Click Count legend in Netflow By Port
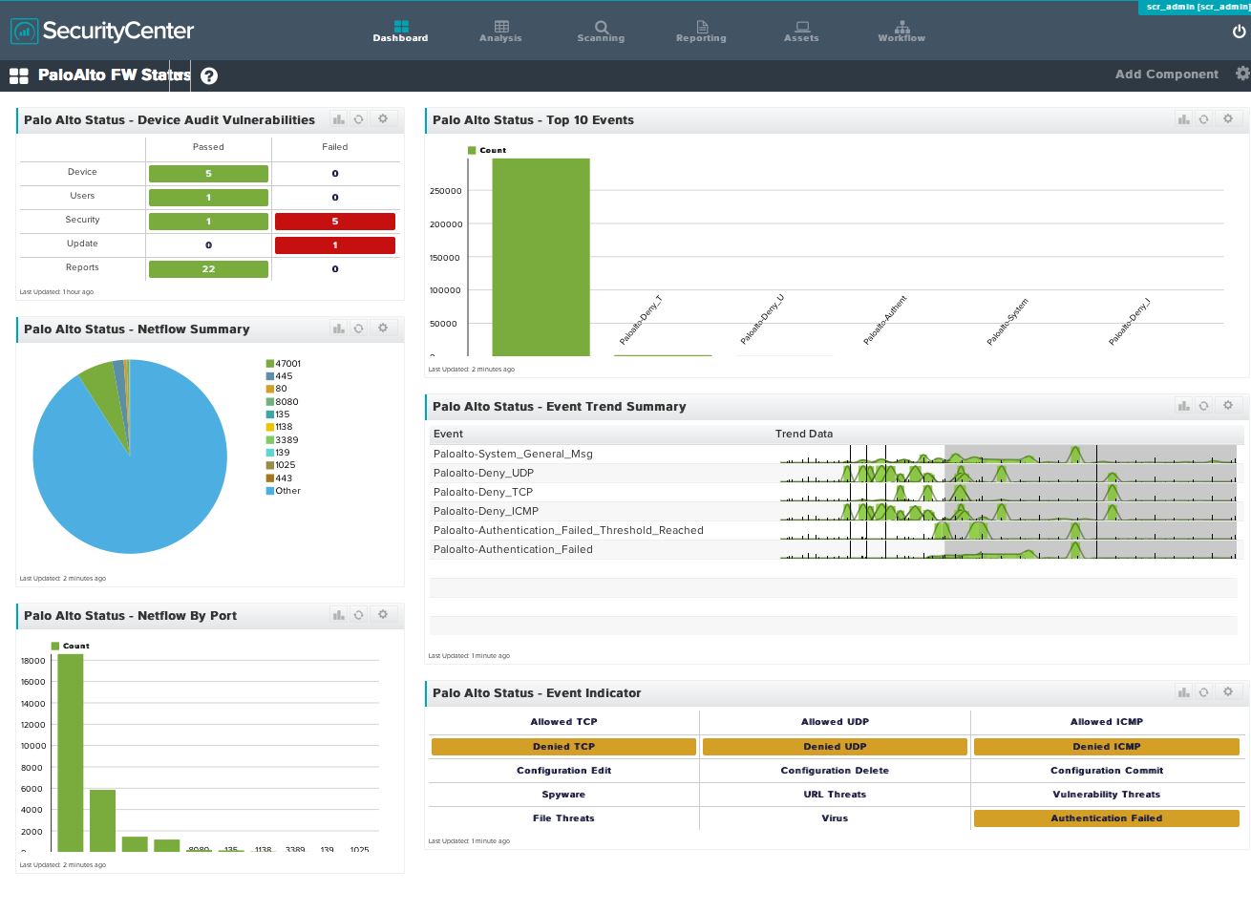Viewport: 1251px width, 913px height. [x=71, y=646]
